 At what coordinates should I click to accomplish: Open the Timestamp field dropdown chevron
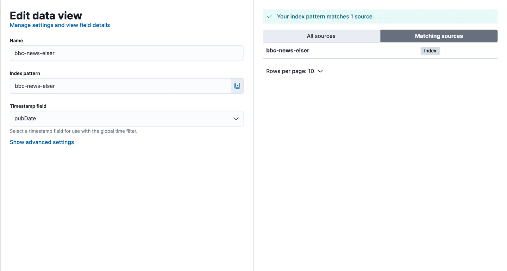point(236,118)
